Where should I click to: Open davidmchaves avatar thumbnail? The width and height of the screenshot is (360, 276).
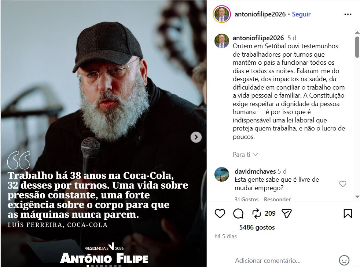(x=221, y=174)
